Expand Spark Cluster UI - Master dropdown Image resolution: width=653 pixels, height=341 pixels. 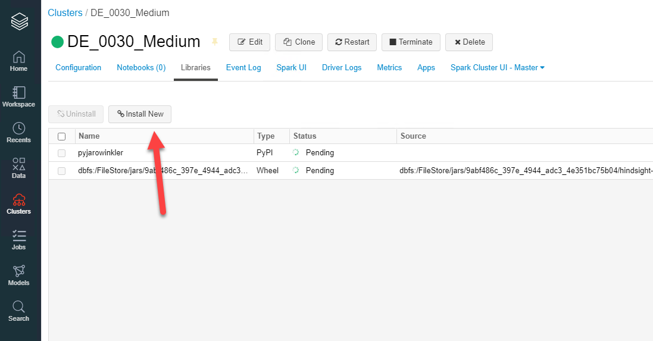(x=498, y=68)
